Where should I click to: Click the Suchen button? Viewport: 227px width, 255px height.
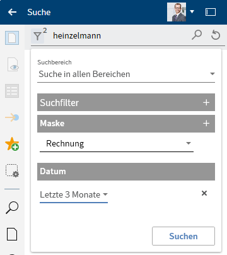coord(183,236)
